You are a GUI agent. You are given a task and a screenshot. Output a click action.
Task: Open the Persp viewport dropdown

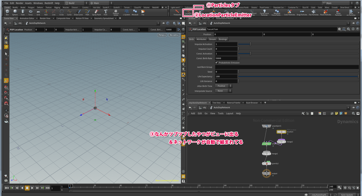click(x=162, y=35)
